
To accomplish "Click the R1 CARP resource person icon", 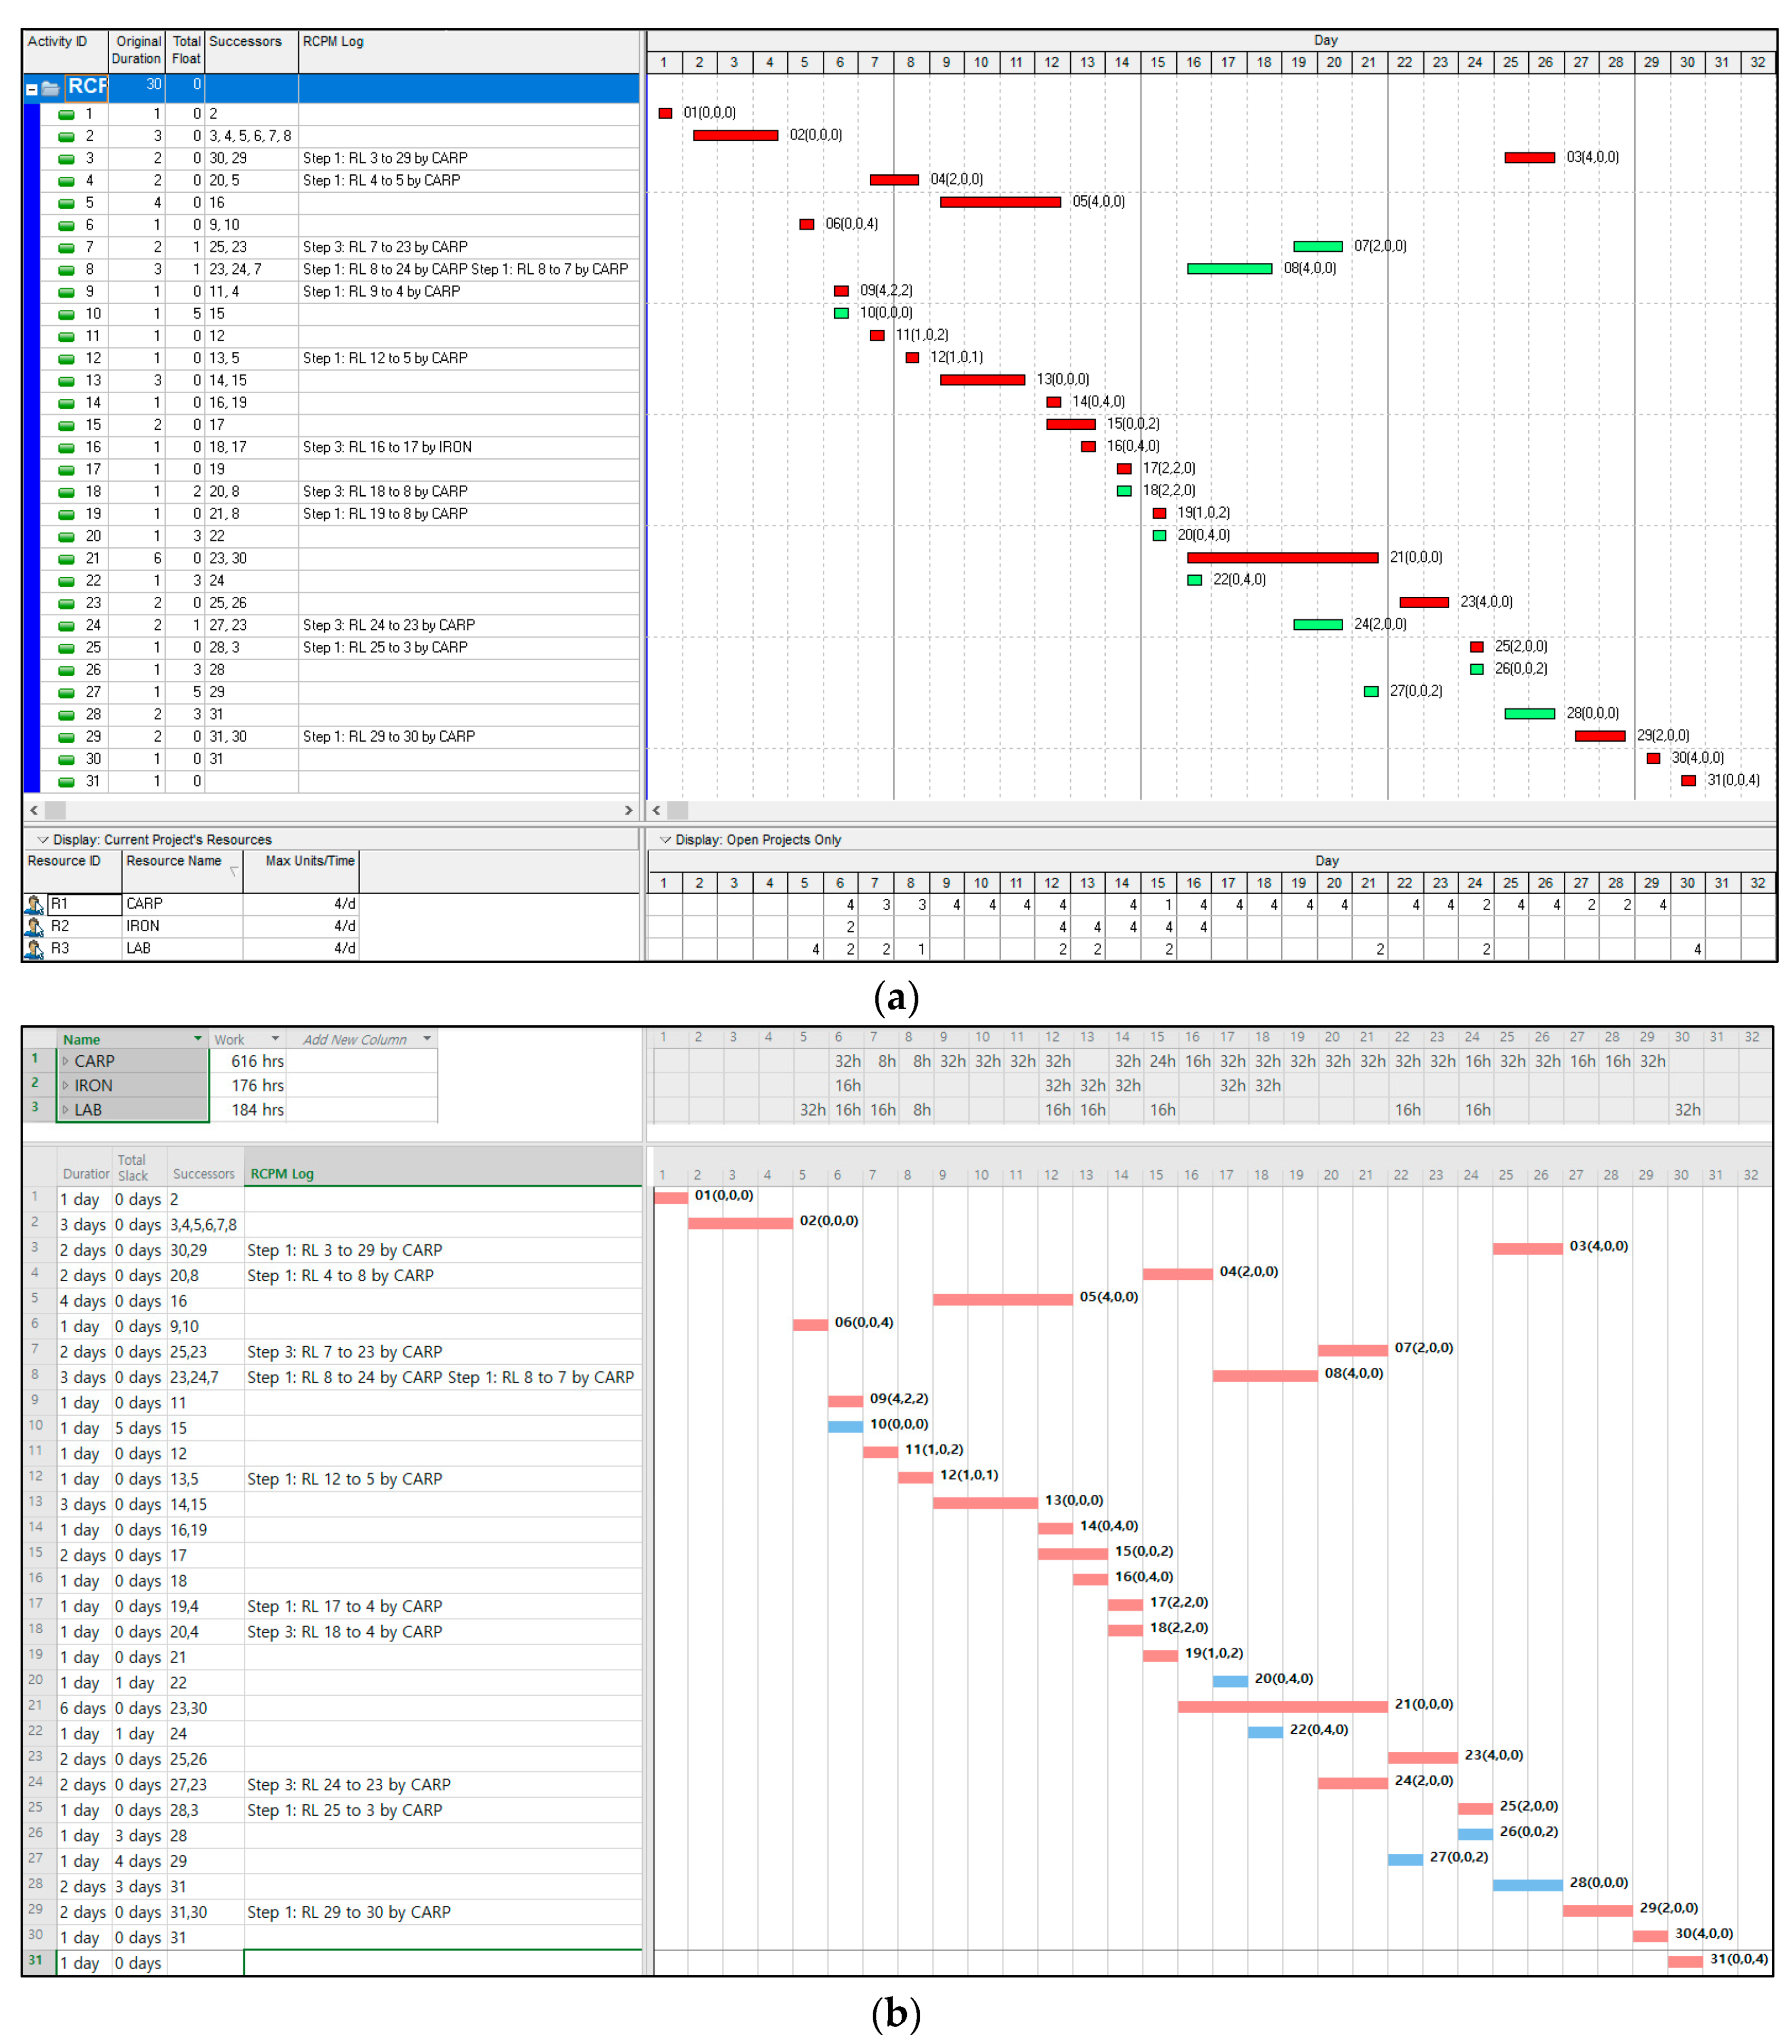I will click(34, 905).
